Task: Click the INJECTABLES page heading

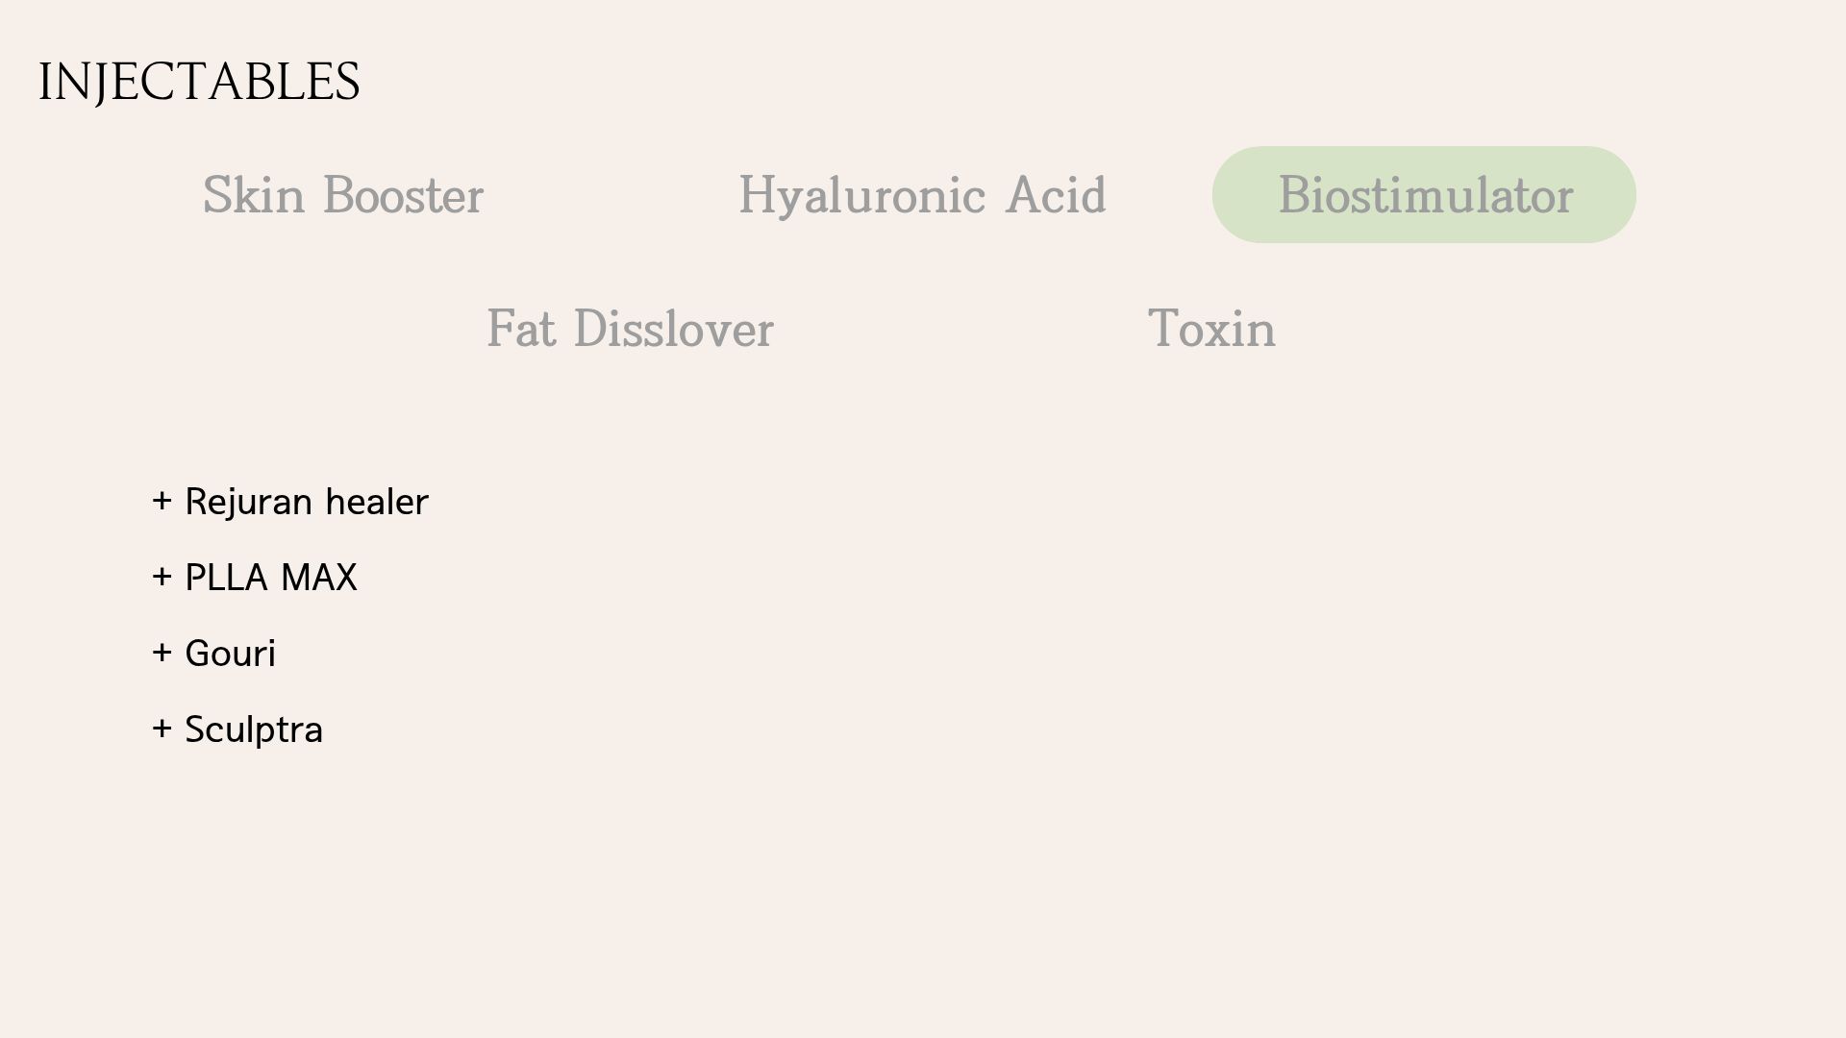Action: click(199, 82)
